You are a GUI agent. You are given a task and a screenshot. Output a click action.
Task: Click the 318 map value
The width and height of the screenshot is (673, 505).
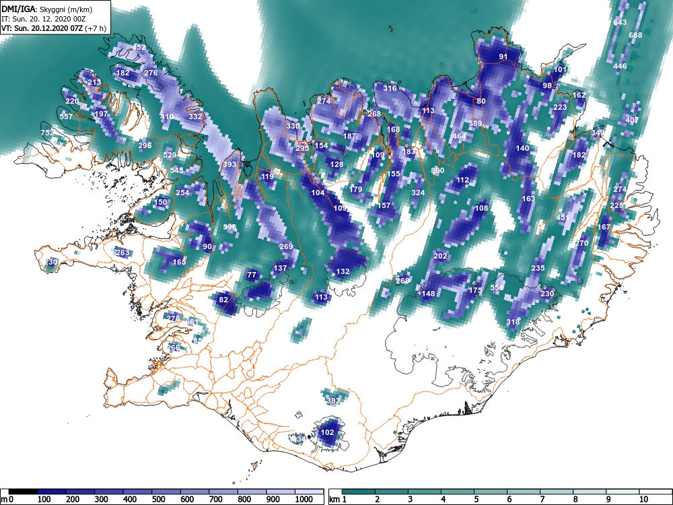pyautogui.click(x=513, y=322)
